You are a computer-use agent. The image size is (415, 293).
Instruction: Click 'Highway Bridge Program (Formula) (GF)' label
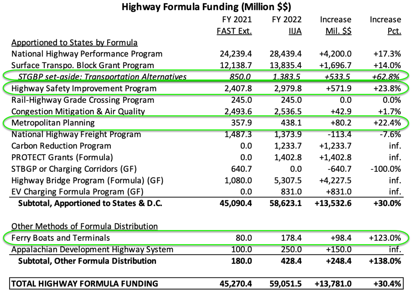[87, 180]
